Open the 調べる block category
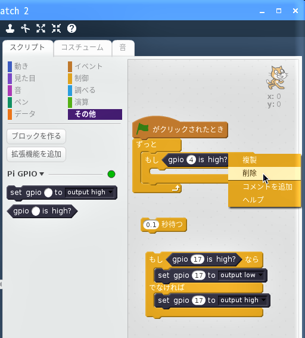Image resolution: width=305 pixels, height=338 pixels. coord(82,91)
